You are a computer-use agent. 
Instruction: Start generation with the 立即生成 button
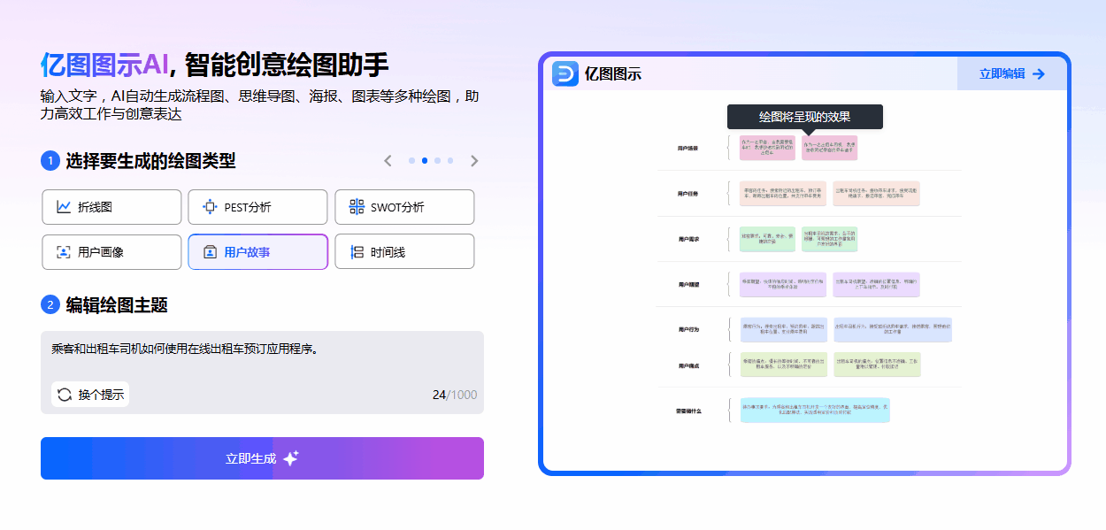262,458
